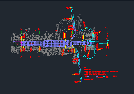The height and width of the screenshot is (94, 134).
Task: Select the magenta rectangle at road's left end
Action: (x=18, y=44)
